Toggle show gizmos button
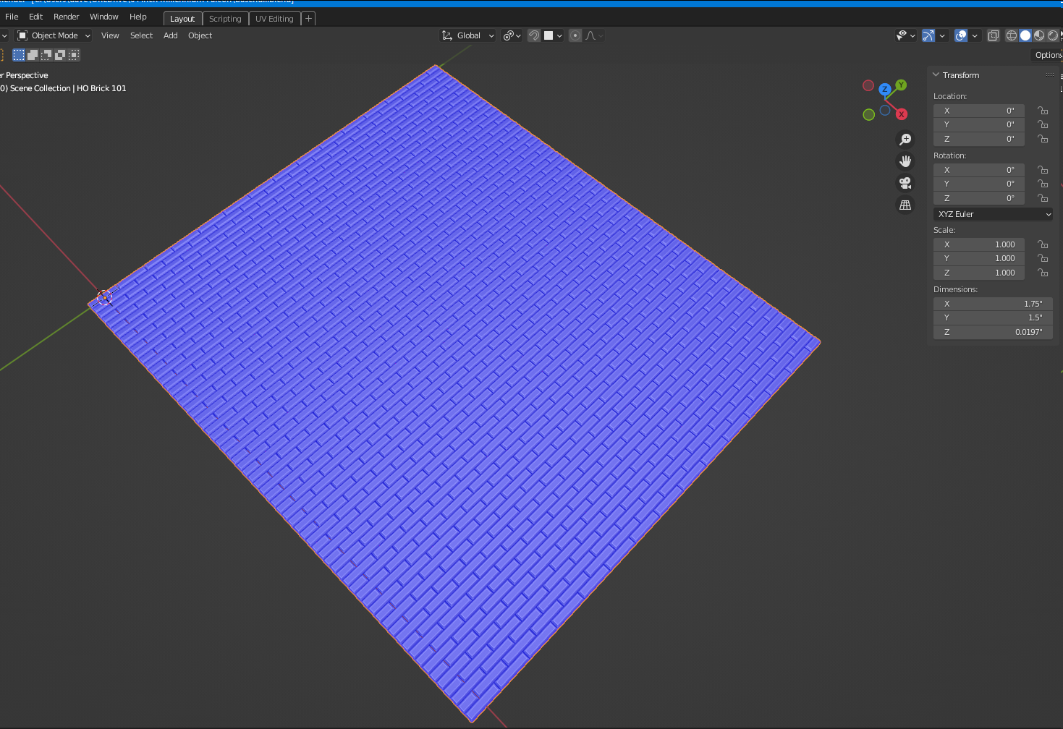 (928, 35)
